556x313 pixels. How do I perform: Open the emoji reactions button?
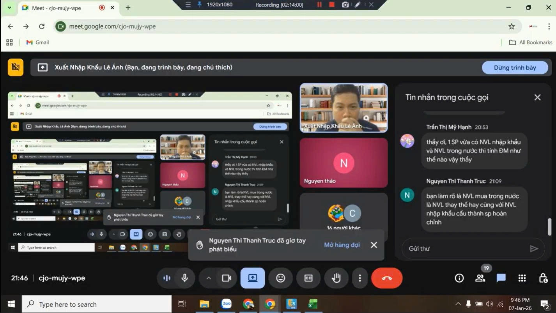[x=280, y=278]
